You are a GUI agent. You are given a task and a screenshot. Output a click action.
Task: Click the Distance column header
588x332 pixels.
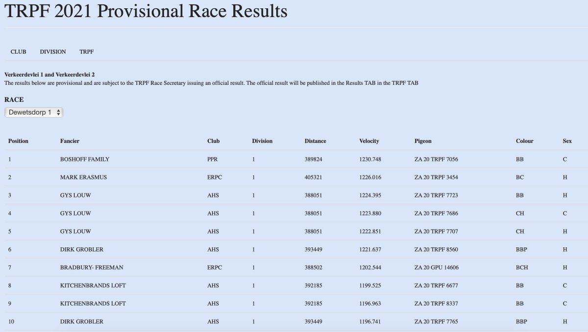pos(315,141)
